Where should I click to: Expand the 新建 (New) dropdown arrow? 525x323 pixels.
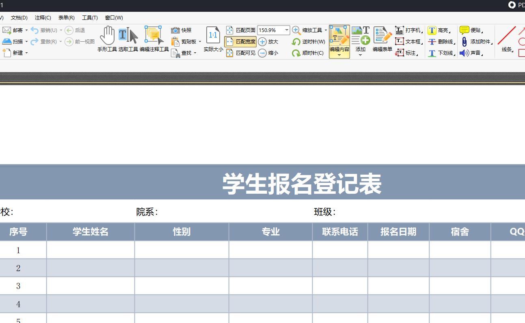26,53
